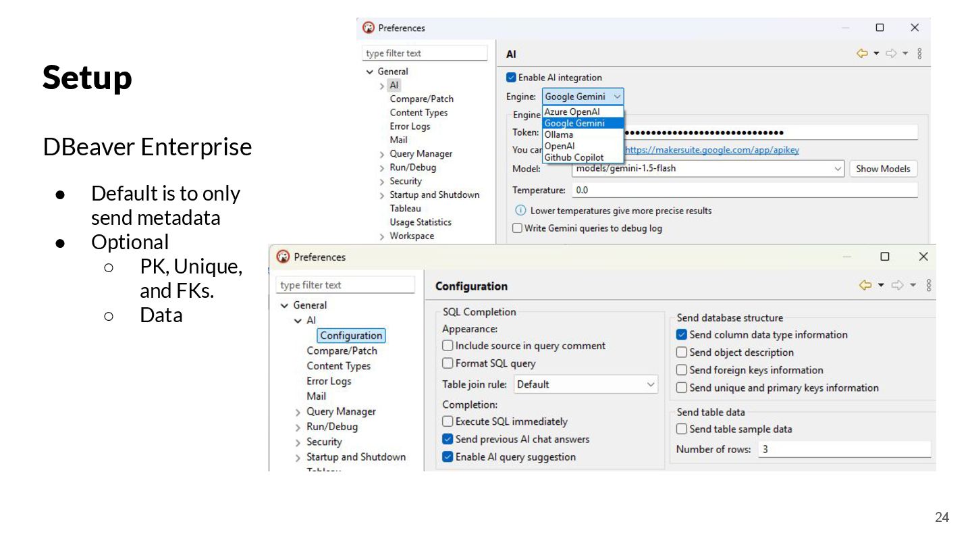
Task: Check Send table sample data
Action: 682,429
